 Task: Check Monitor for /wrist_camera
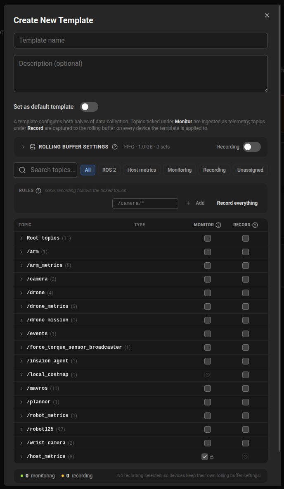pos(208,443)
